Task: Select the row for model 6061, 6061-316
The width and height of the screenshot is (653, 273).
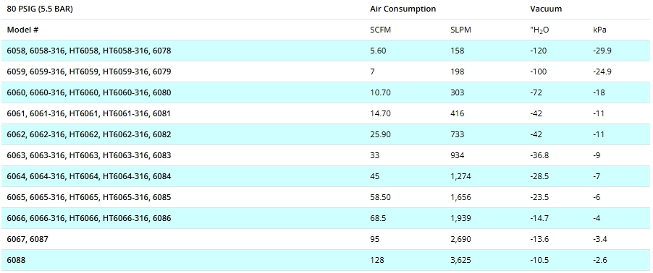Action: 326,113
